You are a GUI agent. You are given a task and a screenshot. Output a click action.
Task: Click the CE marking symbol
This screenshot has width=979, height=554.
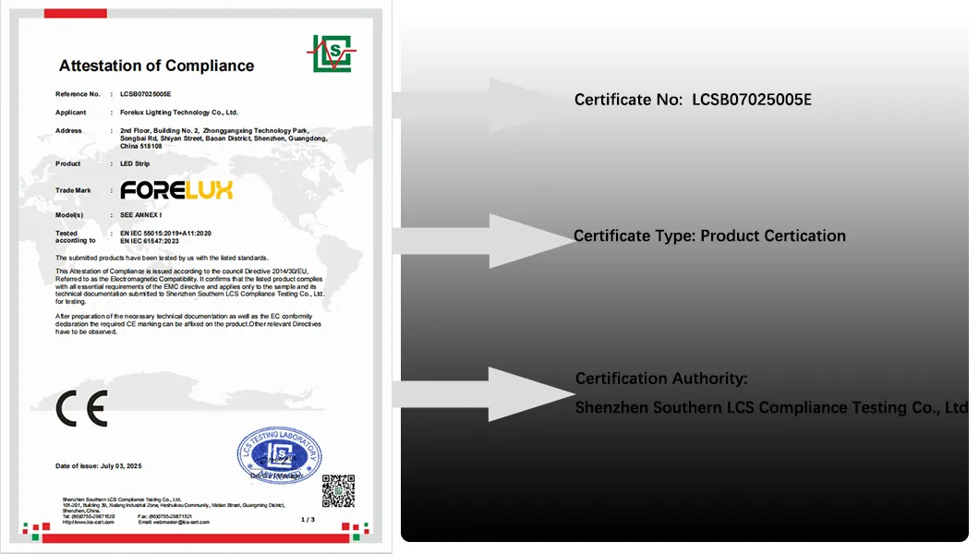click(81, 408)
